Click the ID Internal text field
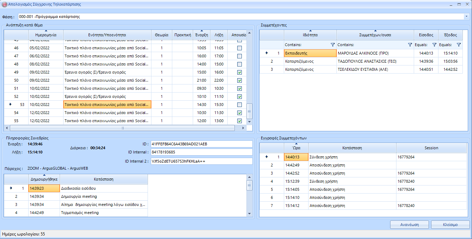472x239 pixels. tap(201, 152)
